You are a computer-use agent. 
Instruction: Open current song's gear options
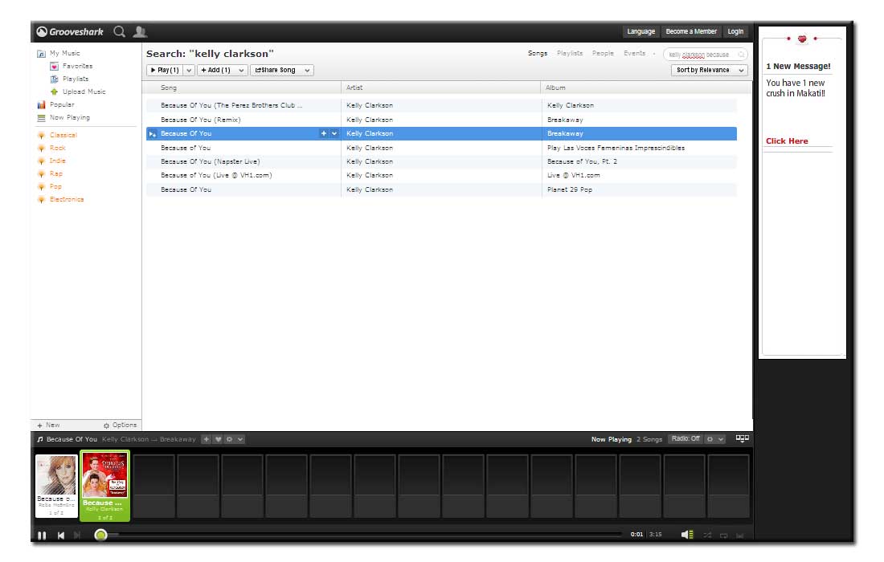click(x=230, y=439)
